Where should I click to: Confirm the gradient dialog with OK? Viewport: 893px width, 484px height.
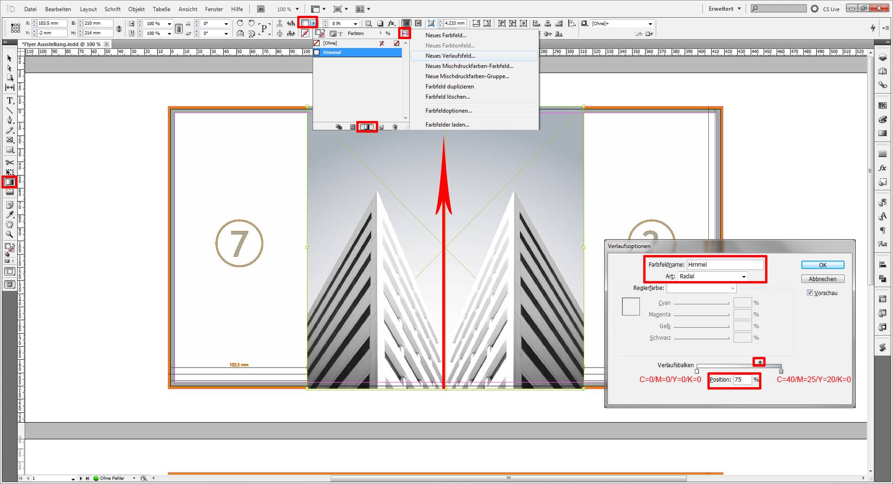tap(822, 265)
